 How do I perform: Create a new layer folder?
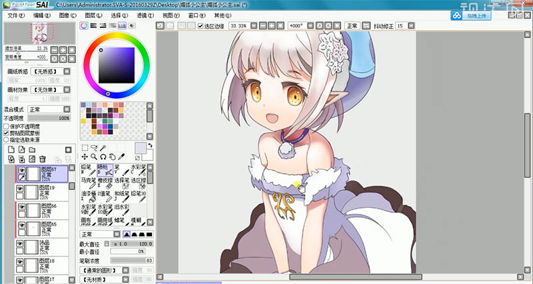click(x=32, y=149)
